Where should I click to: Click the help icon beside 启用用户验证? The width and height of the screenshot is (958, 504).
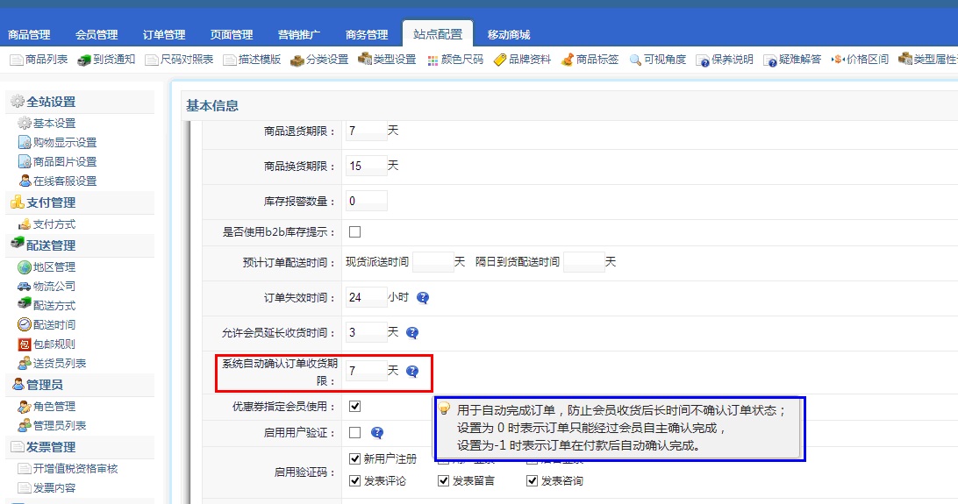(x=377, y=433)
